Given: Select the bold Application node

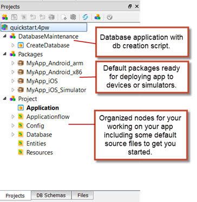Looking at the screenshot, I should (43, 107).
